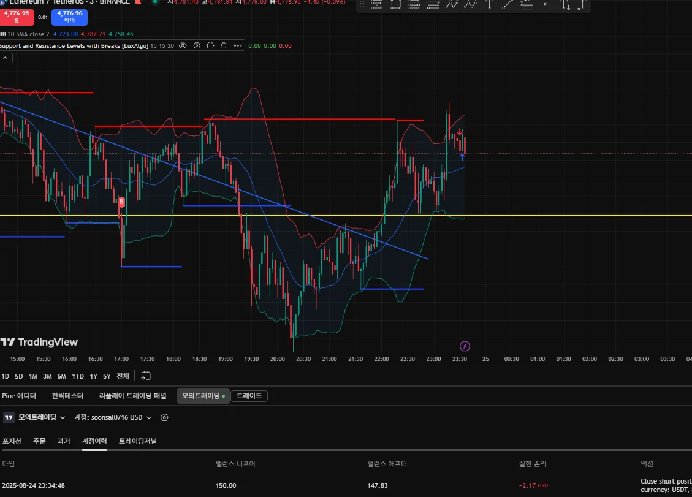Open the soonsal0716 USD account dropdown
The image size is (692, 497).
(113, 417)
